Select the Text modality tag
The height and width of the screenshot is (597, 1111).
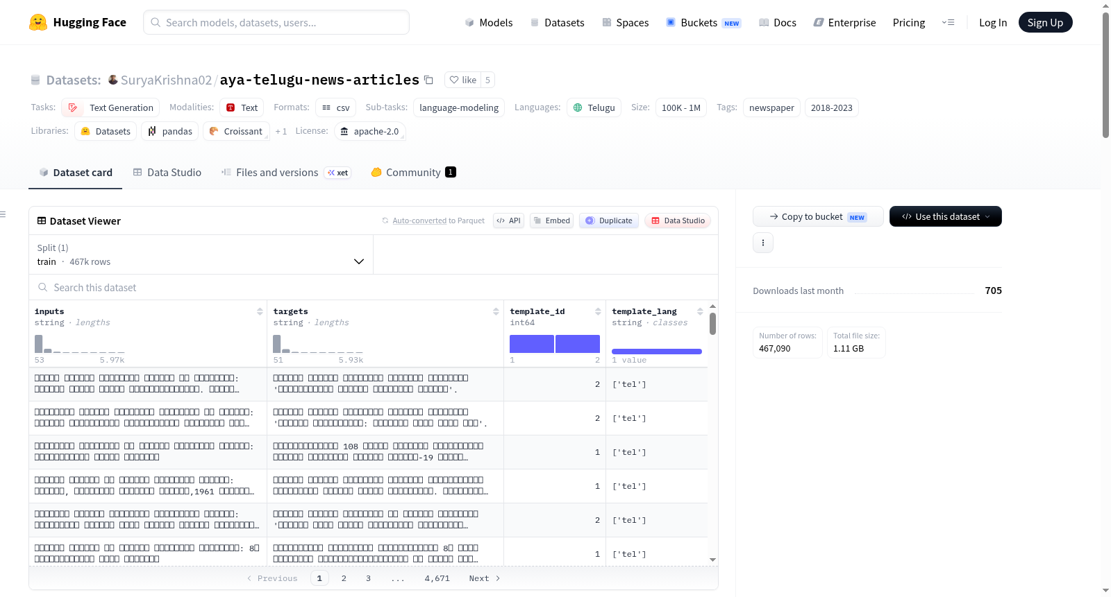click(242, 107)
